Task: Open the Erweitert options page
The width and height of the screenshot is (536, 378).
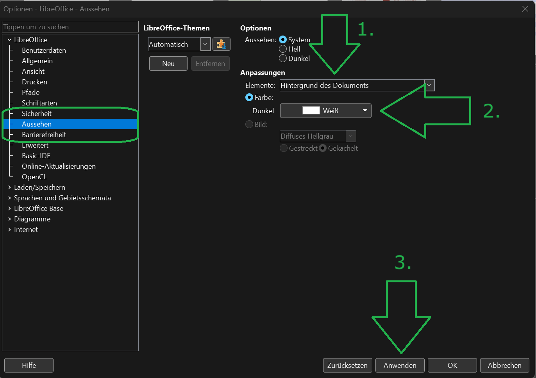Action: pyautogui.click(x=35, y=145)
